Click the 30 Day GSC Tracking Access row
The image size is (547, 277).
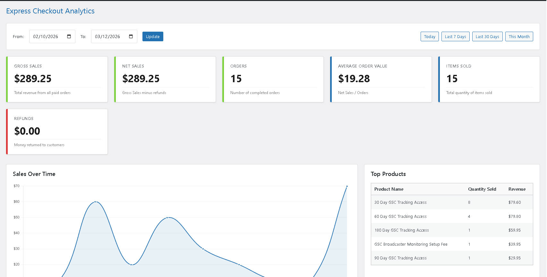[452, 202]
